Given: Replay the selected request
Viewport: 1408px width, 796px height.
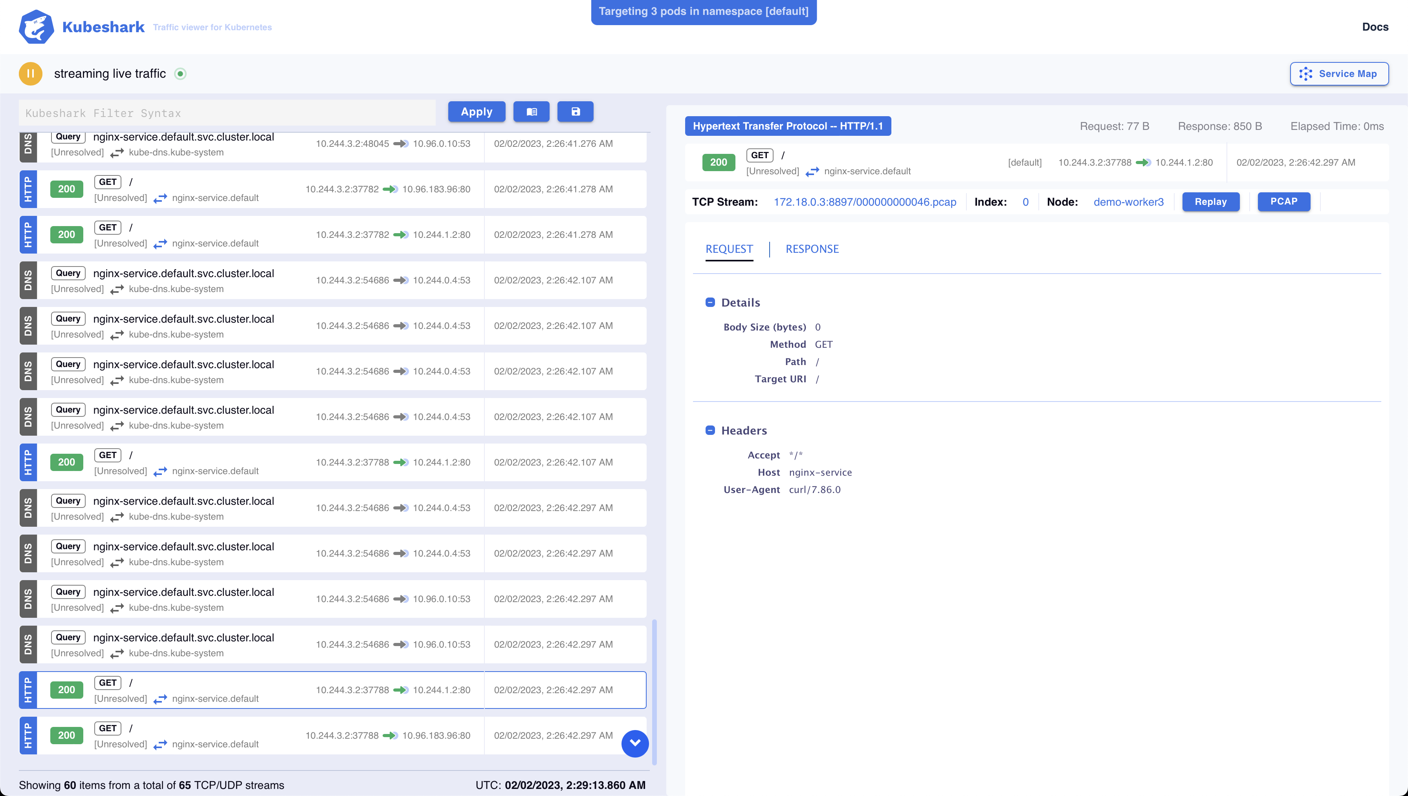Looking at the screenshot, I should tap(1210, 202).
